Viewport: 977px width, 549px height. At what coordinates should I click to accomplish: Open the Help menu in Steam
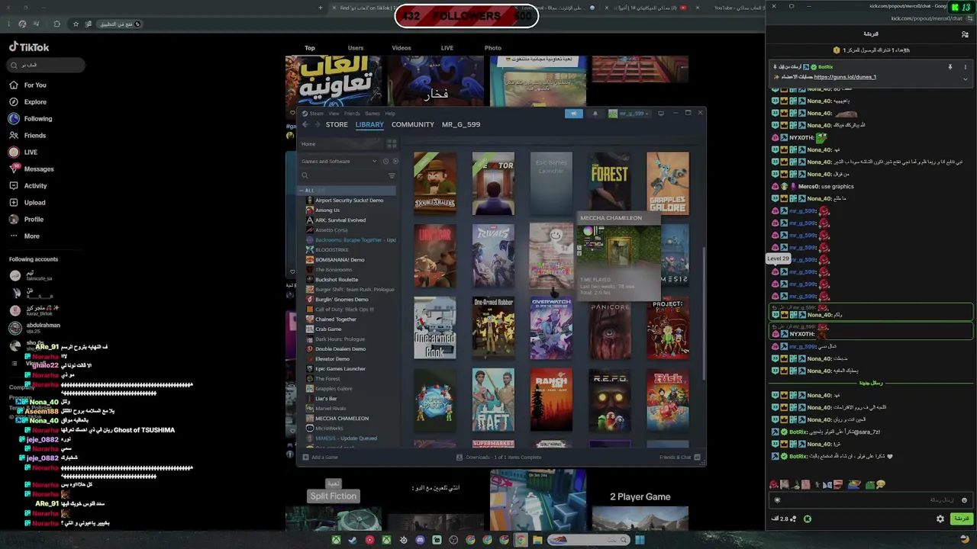click(390, 114)
